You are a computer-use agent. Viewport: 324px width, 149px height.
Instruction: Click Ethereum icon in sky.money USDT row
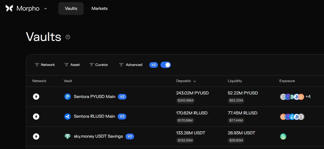[x=36, y=136]
